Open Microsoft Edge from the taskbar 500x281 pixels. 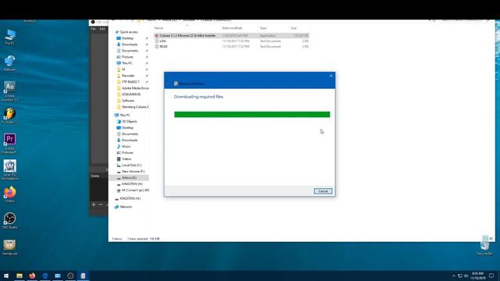click(45, 276)
